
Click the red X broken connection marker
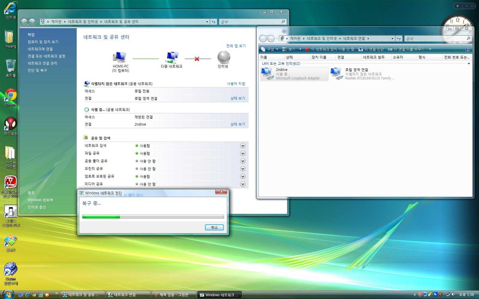click(x=197, y=59)
